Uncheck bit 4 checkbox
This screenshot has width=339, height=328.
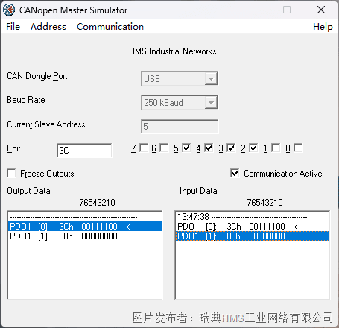pos(209,148)
